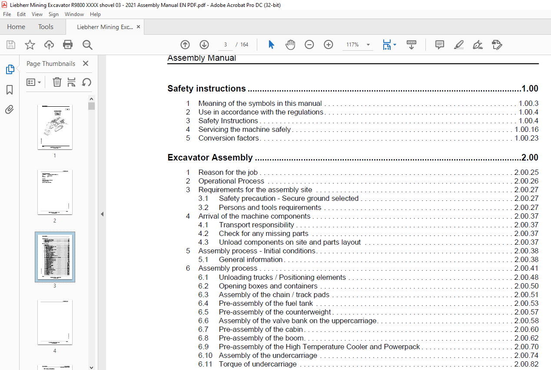The width and height of the screenshot is (551, 370).
Task: Click 'Excavator Assembly' heading entry
Action: pyautogui.click(x=210, y=157)
